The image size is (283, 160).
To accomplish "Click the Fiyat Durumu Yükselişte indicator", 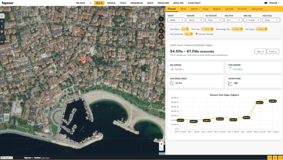I will [236, 69].
